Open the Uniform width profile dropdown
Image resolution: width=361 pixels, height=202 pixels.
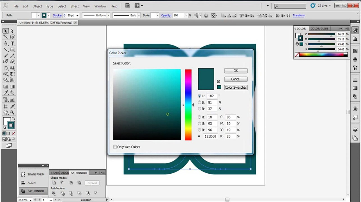[x=109, y=15]
